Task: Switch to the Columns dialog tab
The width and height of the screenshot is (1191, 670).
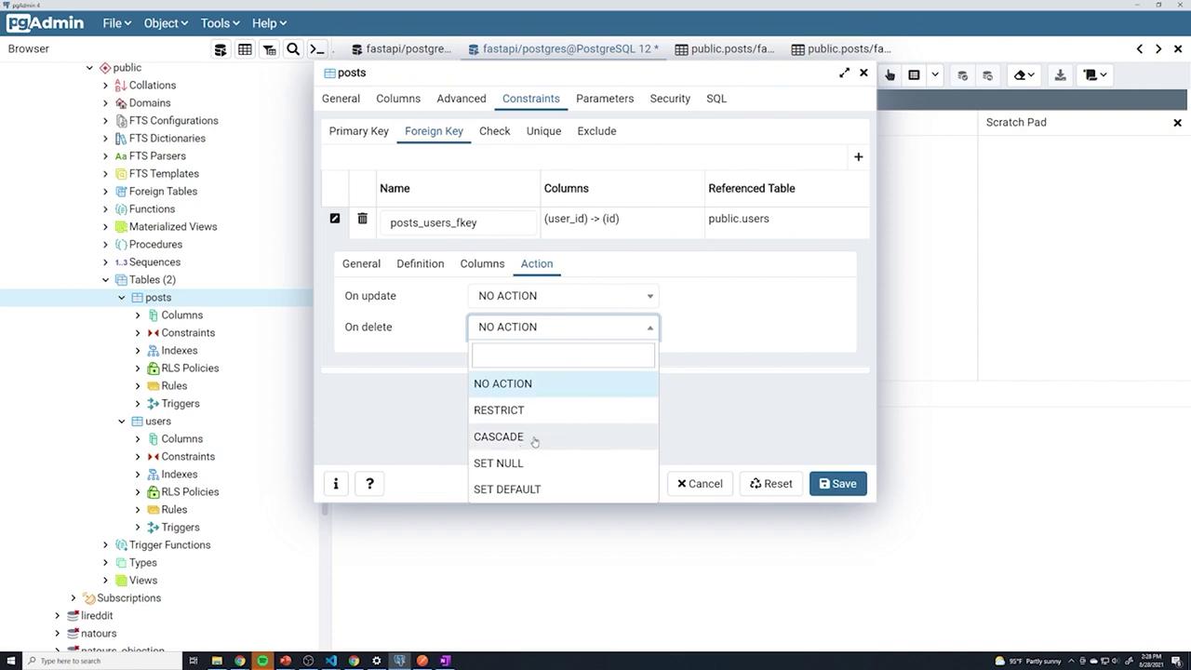Action: [398, 99]
